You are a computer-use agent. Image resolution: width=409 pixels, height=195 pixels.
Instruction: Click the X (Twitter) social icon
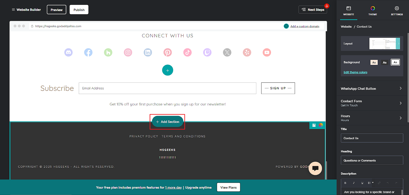click(x=227, y=52)
